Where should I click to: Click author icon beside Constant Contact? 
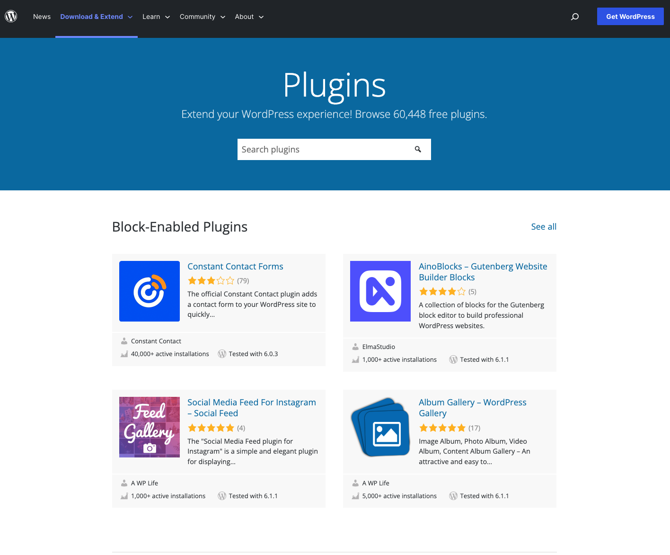(124, 341)
